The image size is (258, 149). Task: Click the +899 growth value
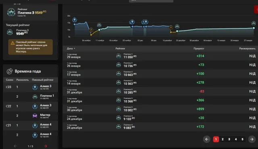point(200,109)
